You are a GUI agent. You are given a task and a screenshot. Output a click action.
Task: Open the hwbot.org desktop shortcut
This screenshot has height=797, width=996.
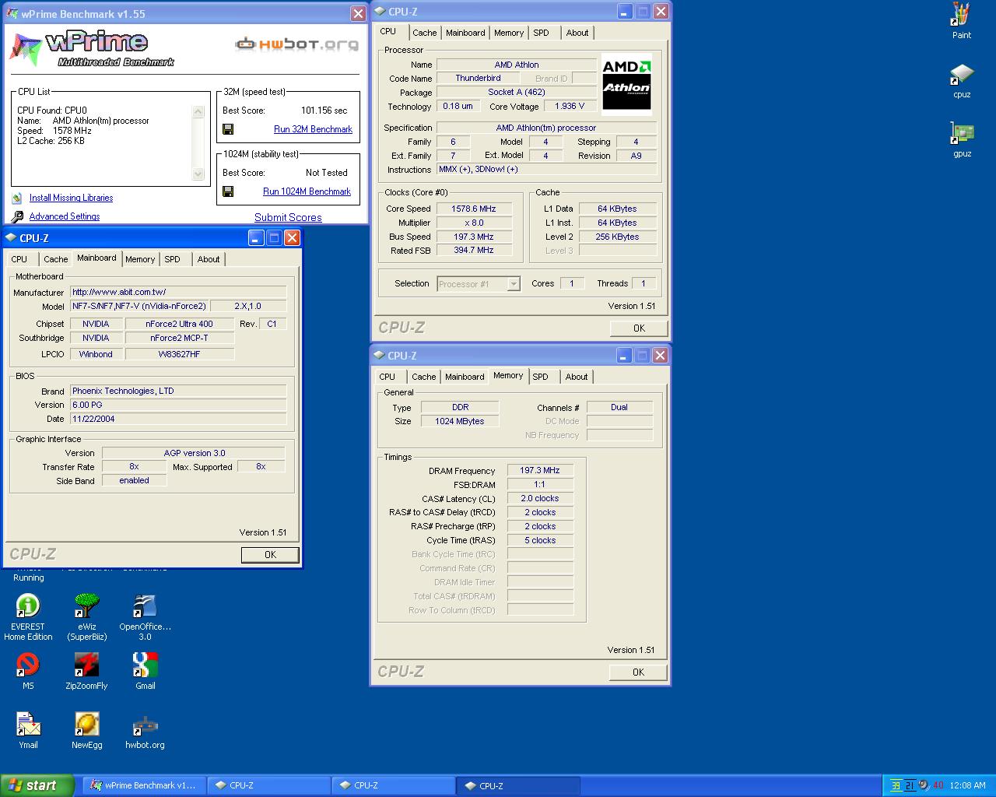[145, 730]
